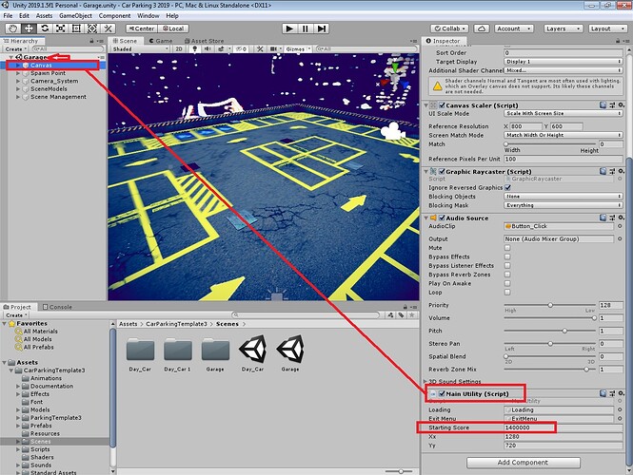Open the Component menu

[114, 16]
